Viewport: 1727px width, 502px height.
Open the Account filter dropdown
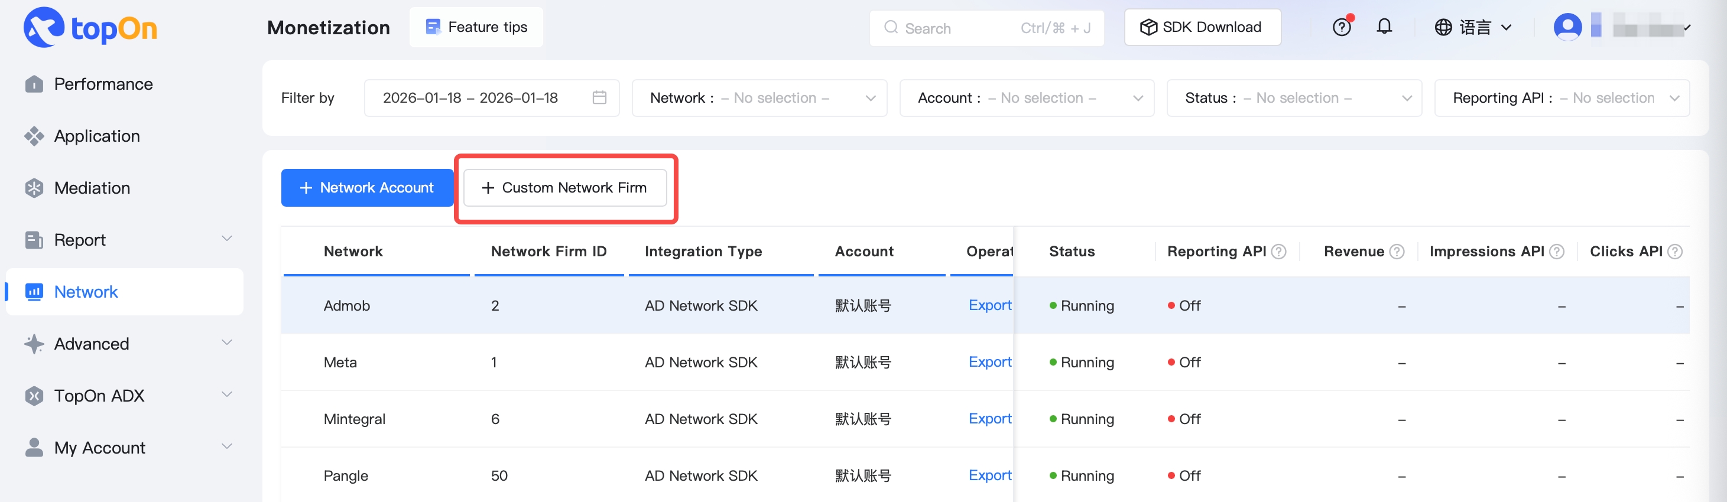(x=1027, y=98)
